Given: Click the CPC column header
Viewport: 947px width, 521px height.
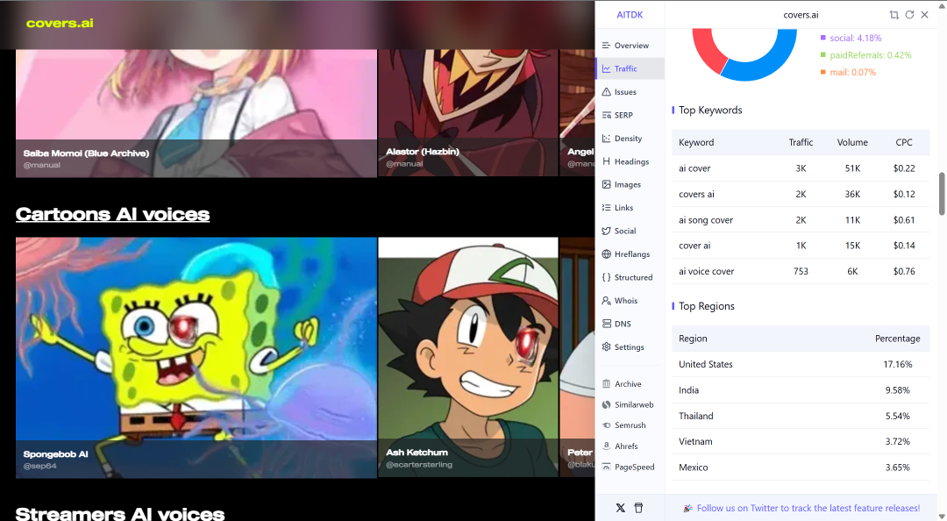Looking at the screenshot, I should click(x=903, y=143).
